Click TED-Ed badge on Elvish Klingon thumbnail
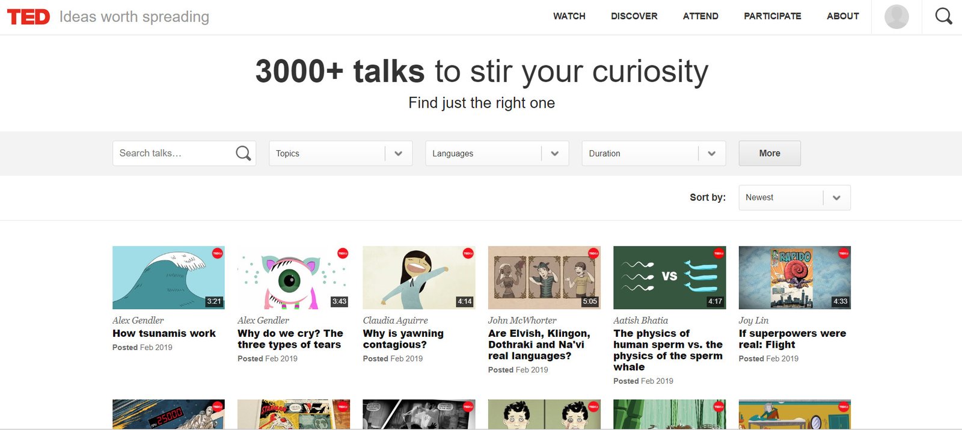The height and width of the screenshot is (430, 962). click(x=593, y=253)
